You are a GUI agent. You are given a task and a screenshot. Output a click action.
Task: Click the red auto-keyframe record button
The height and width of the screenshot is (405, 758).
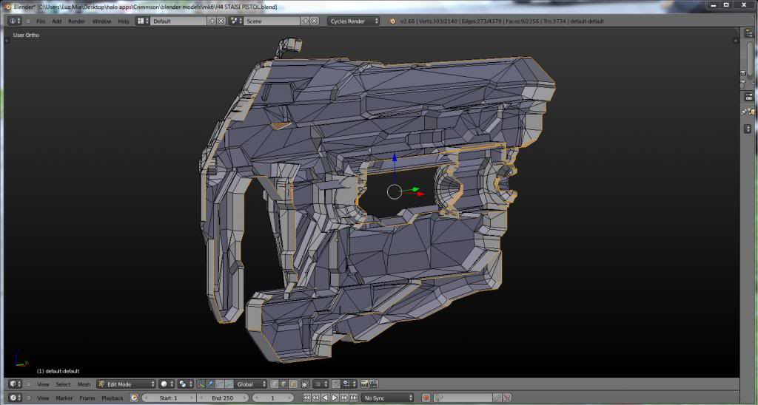click(x=426, y=398)
